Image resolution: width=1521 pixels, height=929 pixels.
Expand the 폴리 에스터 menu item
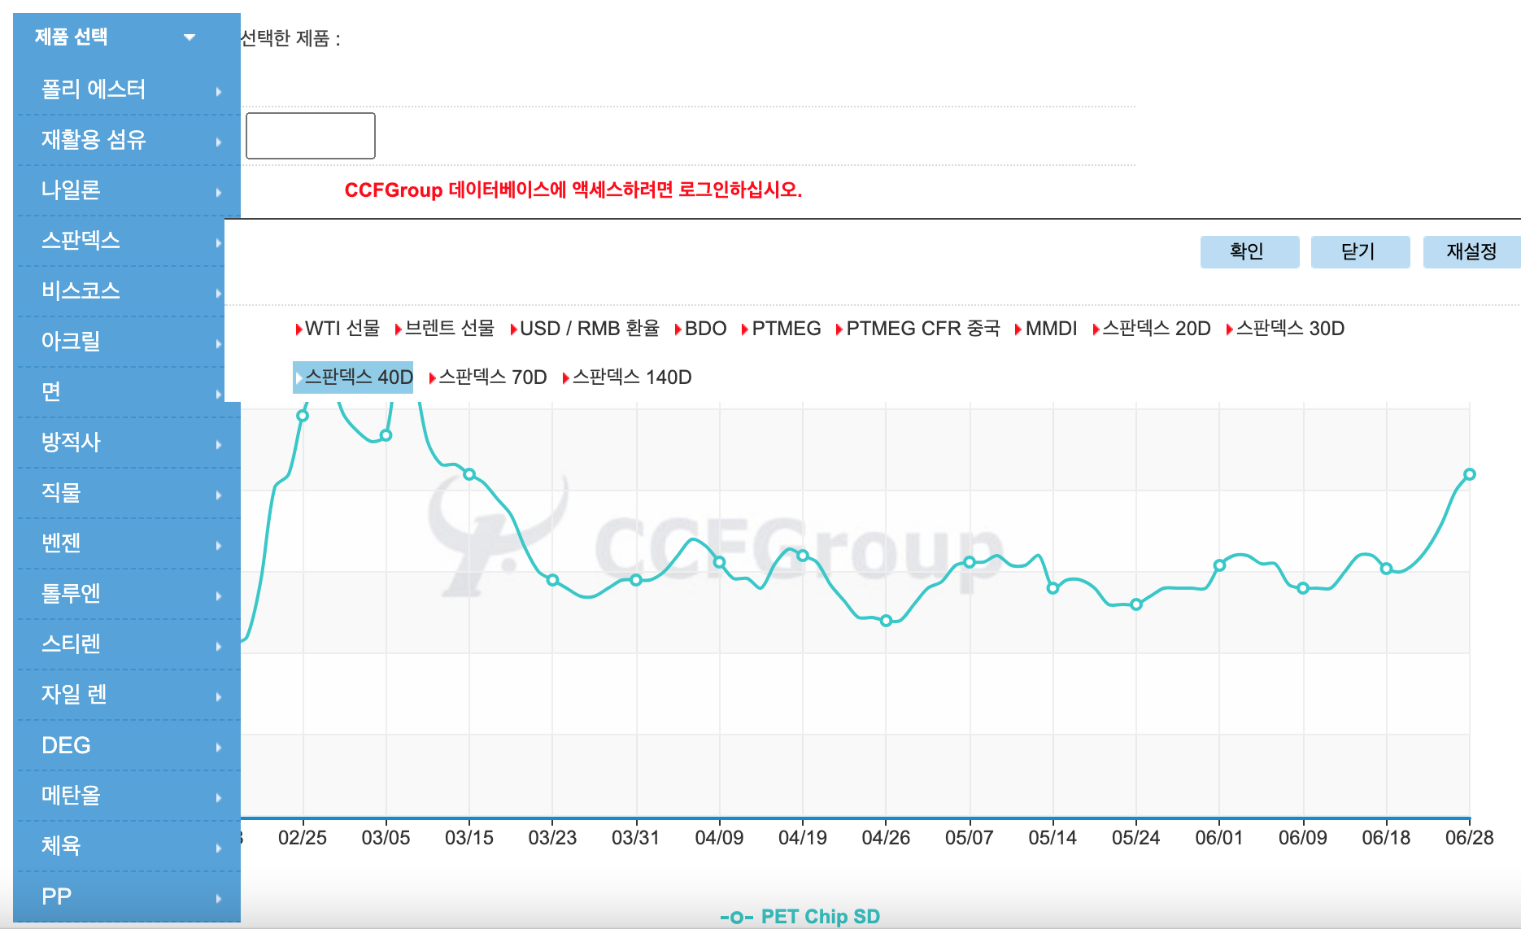click(x=128, y=89)
